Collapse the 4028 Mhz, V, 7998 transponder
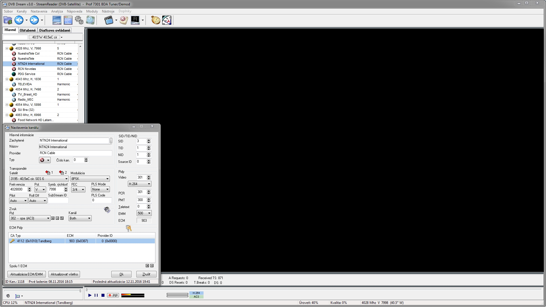This screenshot has width=546, height=307. pos(7,48)
